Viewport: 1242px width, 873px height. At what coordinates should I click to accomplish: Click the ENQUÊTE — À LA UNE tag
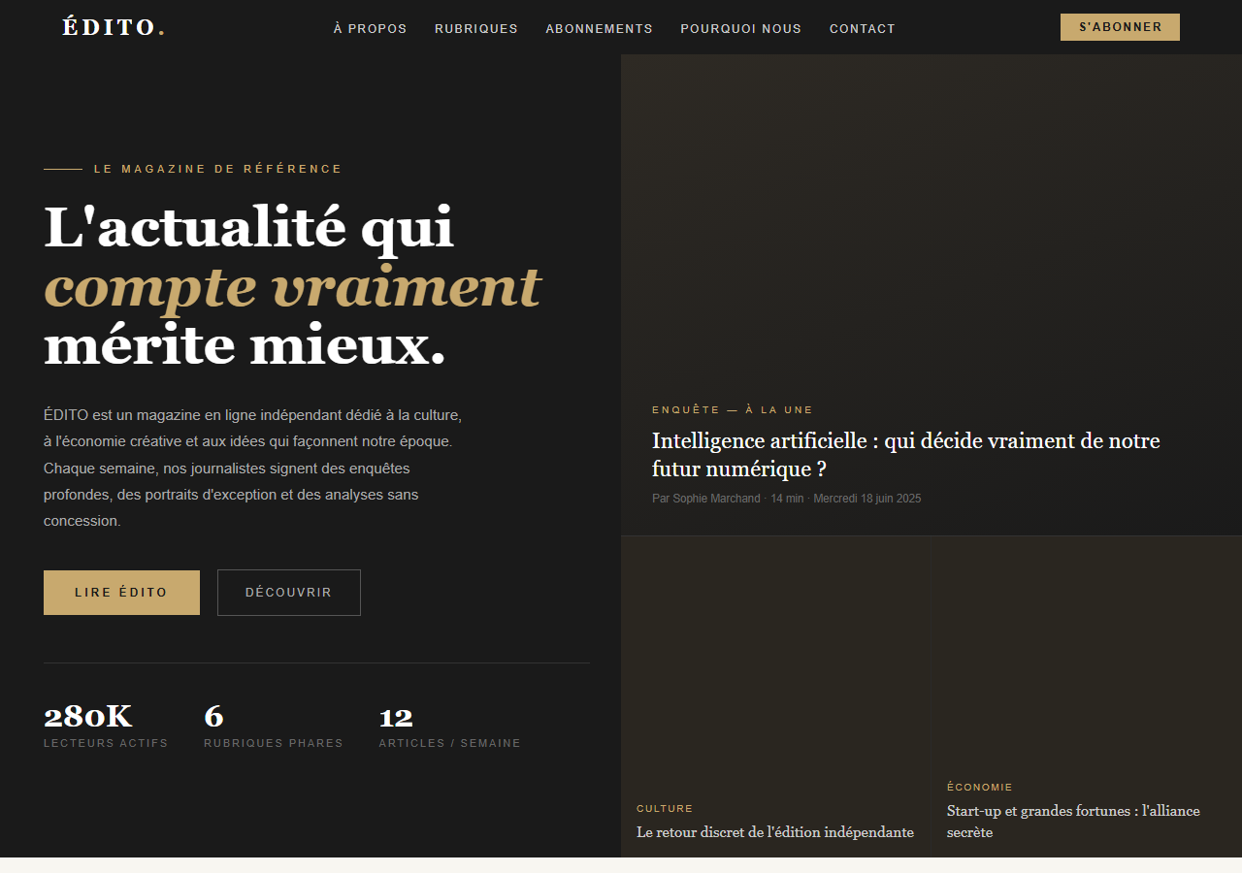click(x=733, y=410)
